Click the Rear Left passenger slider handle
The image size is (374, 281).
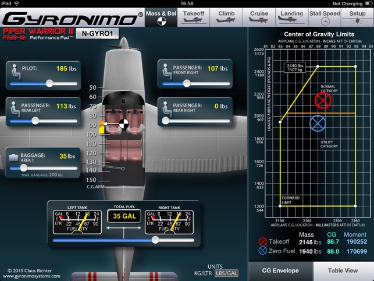click(35, 121)
